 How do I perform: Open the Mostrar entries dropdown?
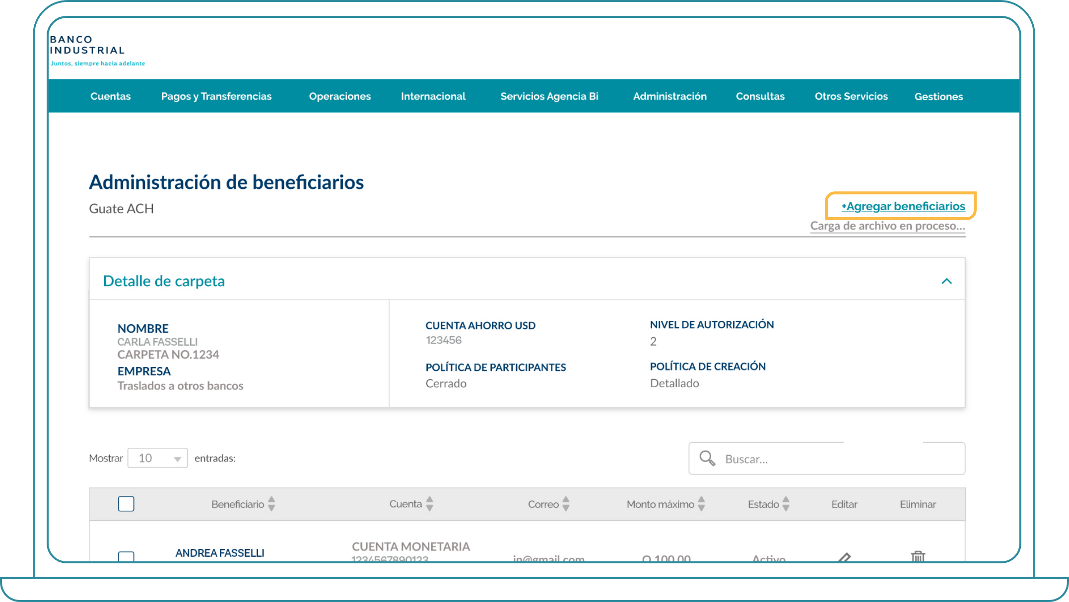pyautogui.click(x=158, y=458)
